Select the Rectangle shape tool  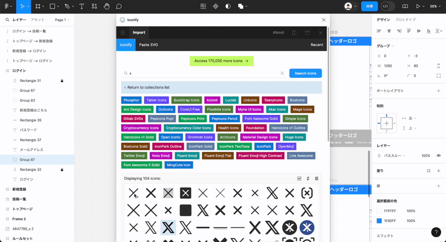pos(52,6)
